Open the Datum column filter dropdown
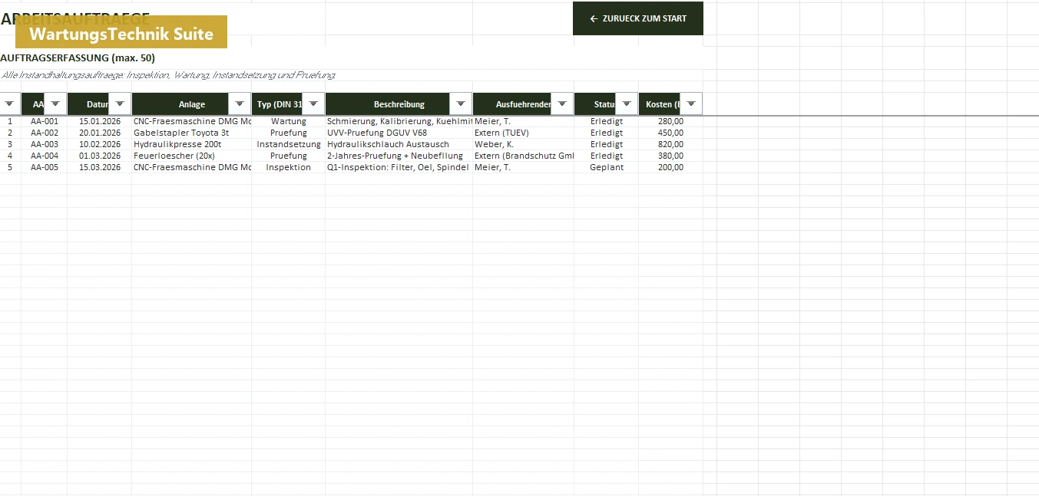The width and height of the screenshot is (1039, 496). click(119, 104)
